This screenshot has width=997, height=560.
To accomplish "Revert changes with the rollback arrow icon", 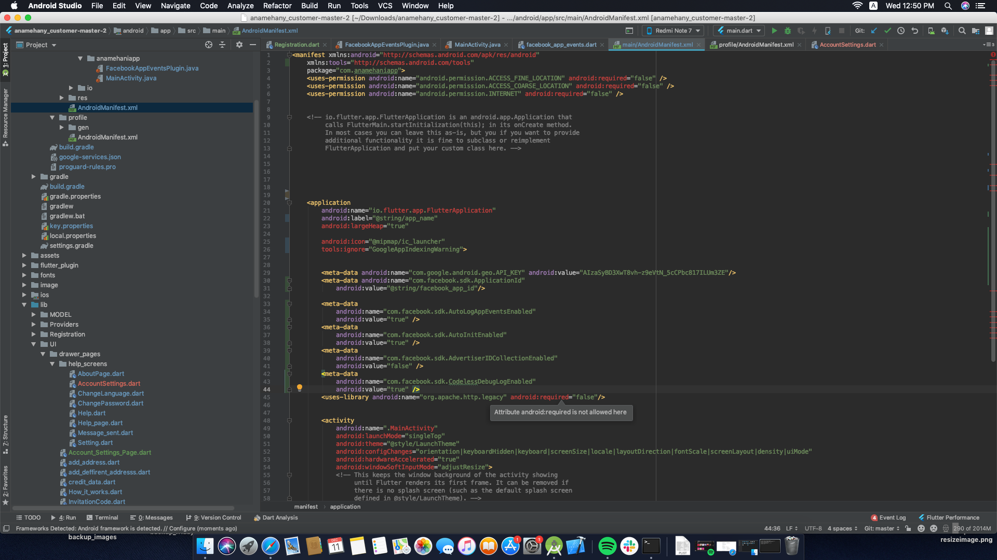I will 914,31.
